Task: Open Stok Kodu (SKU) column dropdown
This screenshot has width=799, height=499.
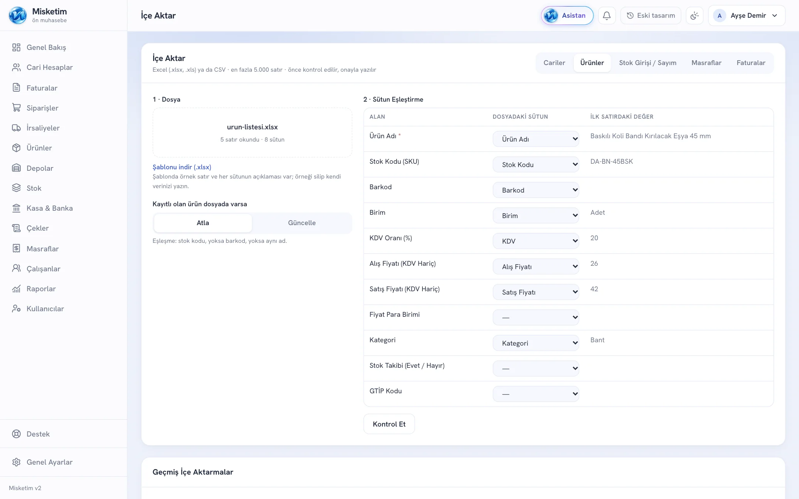Action: pos(536,164)
